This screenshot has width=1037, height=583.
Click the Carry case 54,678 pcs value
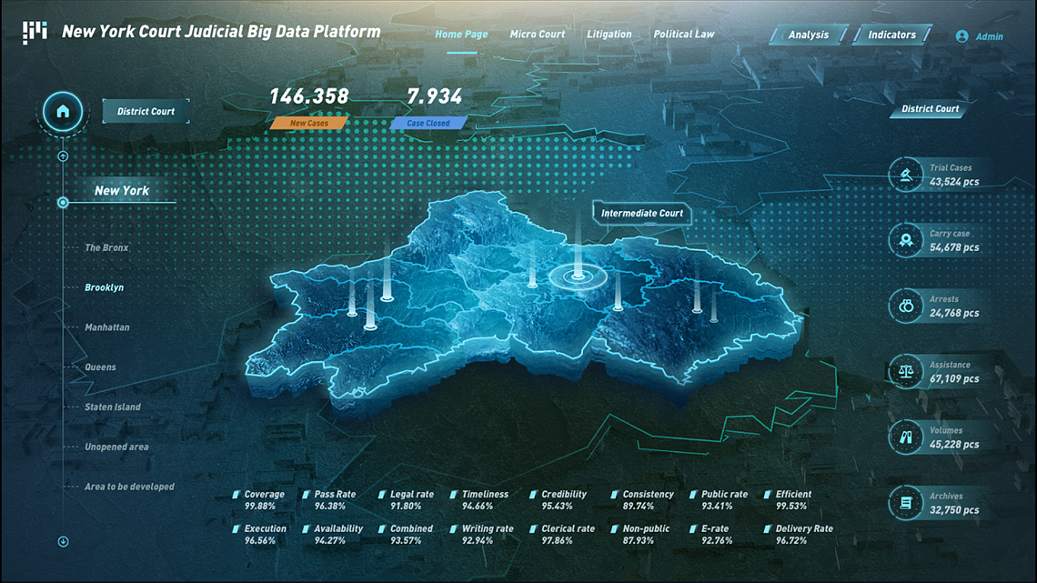(x=954, y=247)
